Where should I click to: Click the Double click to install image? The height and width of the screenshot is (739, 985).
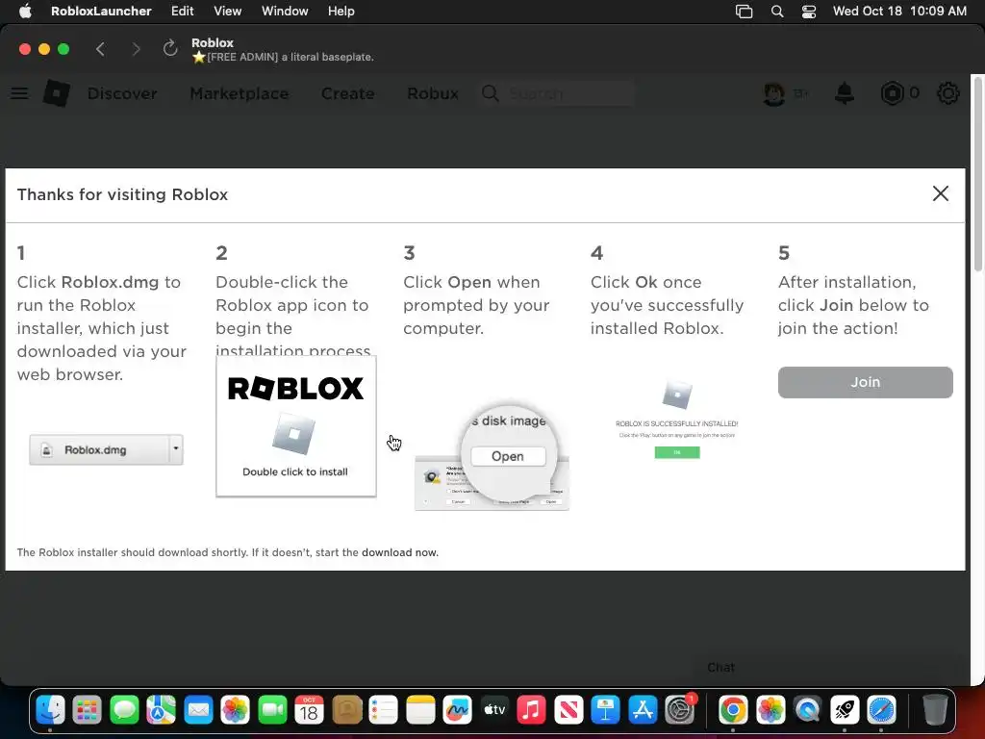(296, 426)
